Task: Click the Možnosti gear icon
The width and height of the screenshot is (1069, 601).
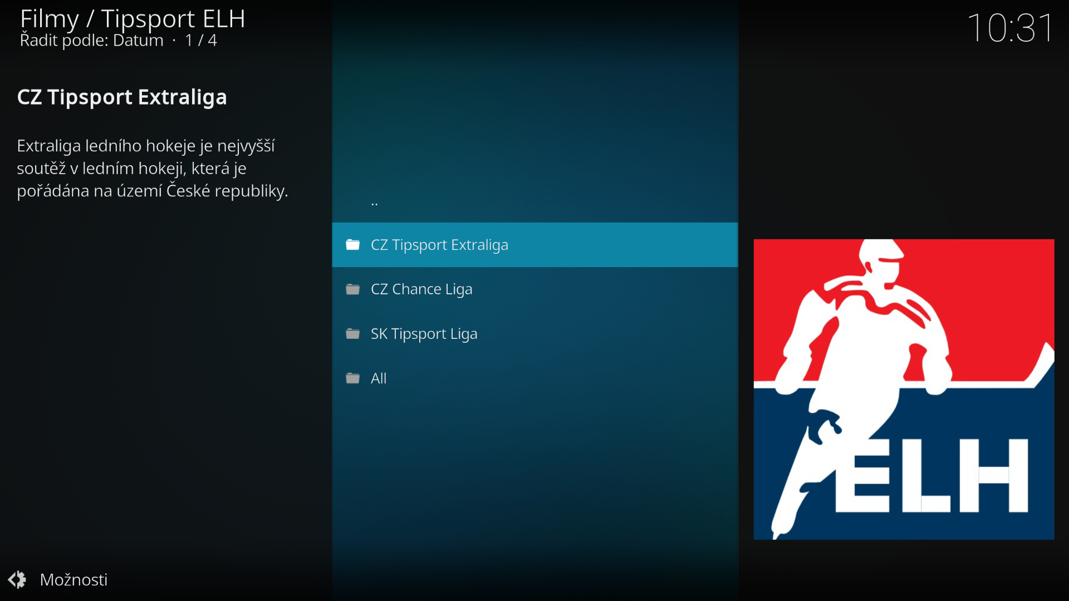Action: tap(17, 580)
